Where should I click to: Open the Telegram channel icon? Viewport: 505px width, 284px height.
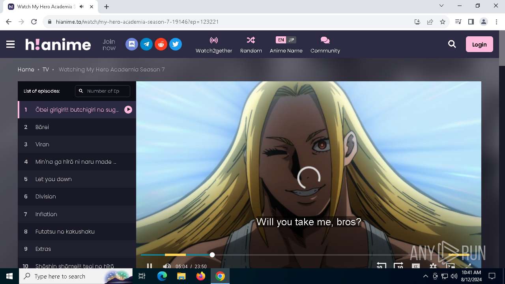(146, 44)
